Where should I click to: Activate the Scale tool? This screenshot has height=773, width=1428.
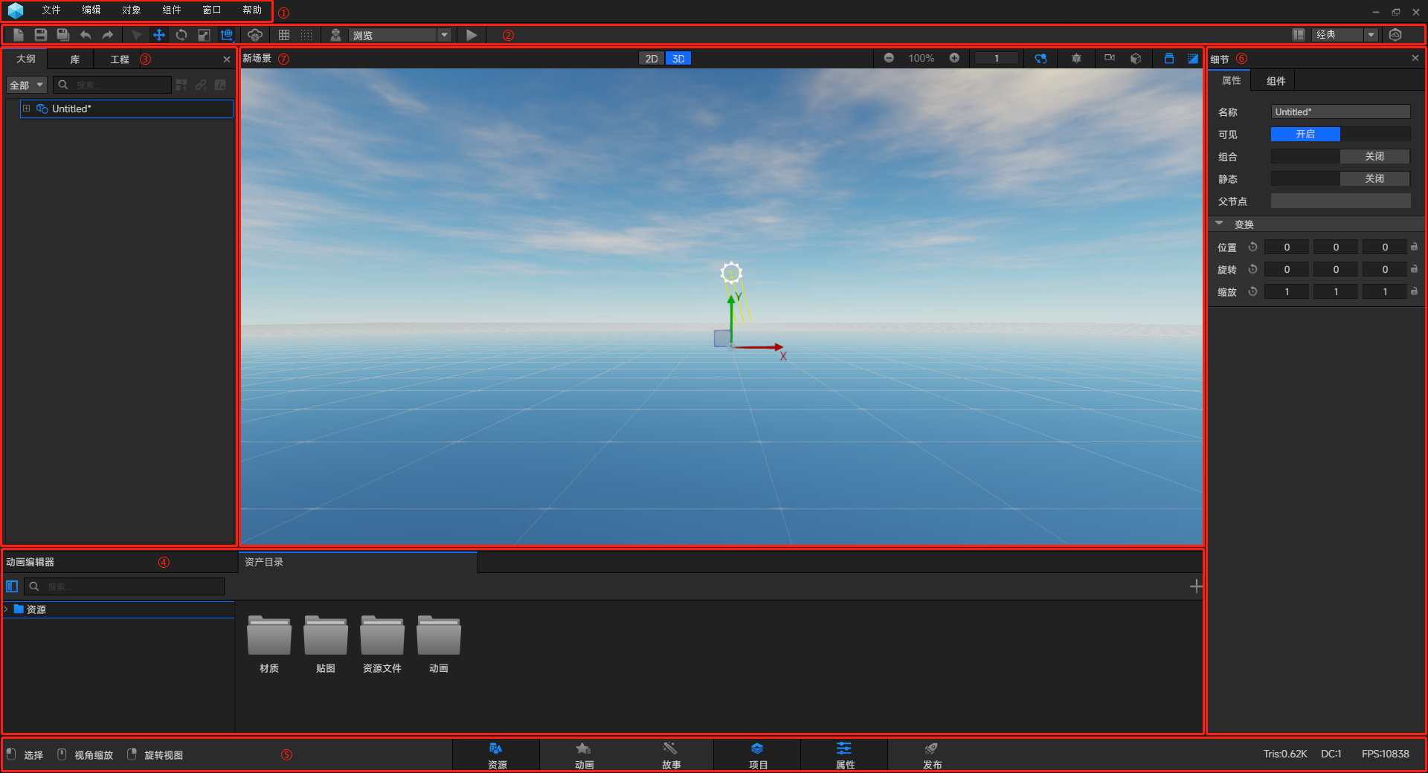204,35
